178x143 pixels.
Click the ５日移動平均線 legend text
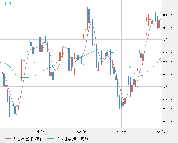tap(28, 139)
